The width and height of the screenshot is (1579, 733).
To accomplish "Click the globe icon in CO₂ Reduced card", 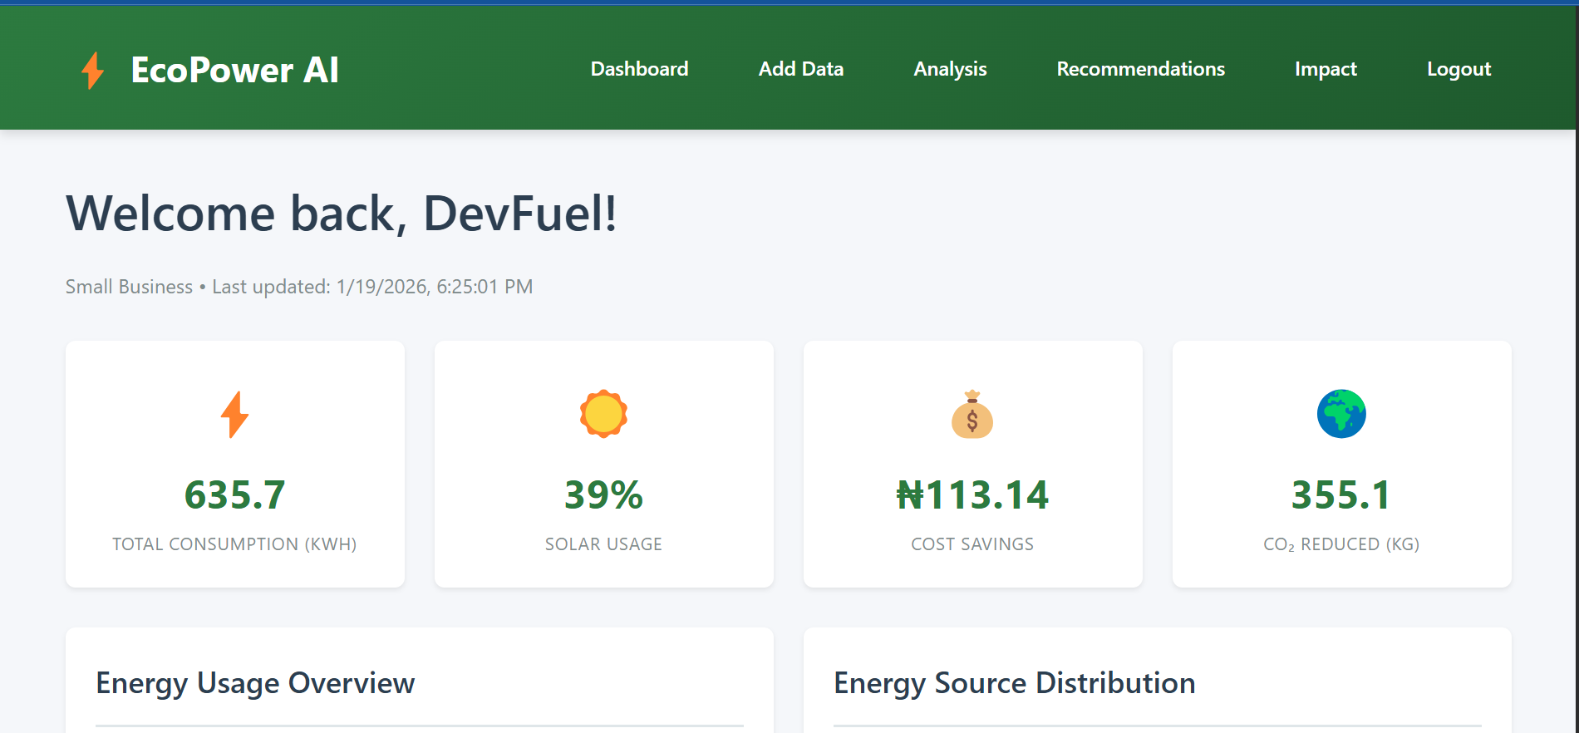I will point(1341,414).
